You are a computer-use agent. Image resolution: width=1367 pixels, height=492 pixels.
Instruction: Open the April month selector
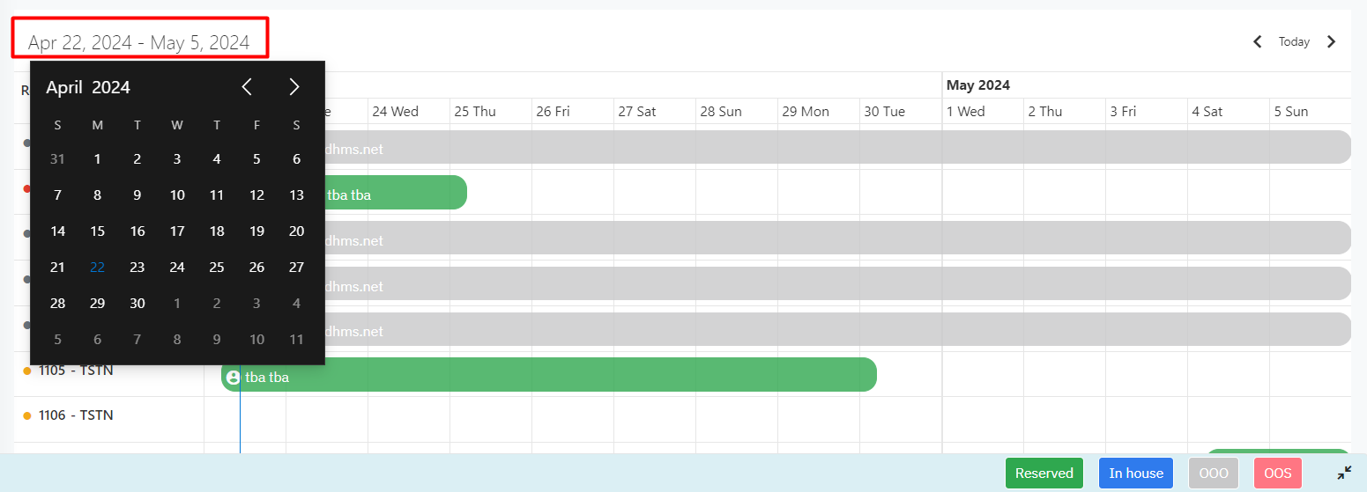pos(64,87)
